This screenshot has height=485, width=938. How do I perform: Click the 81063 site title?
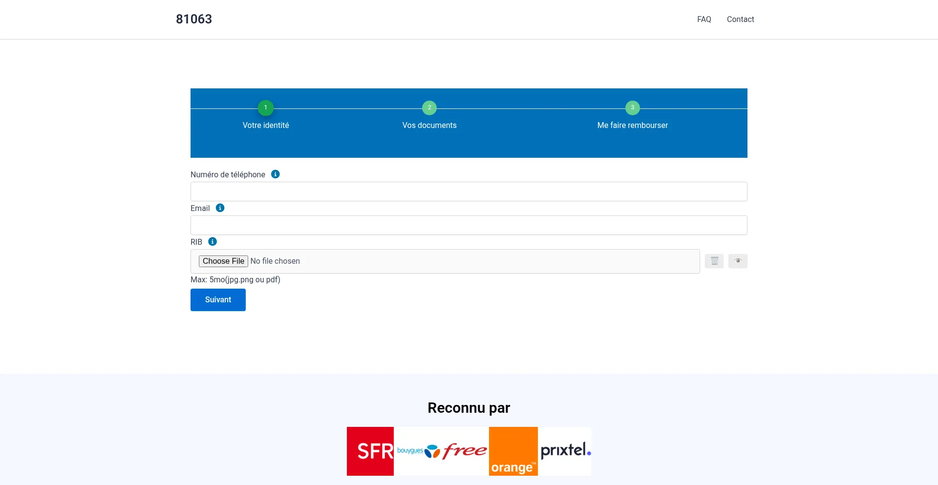194,19
